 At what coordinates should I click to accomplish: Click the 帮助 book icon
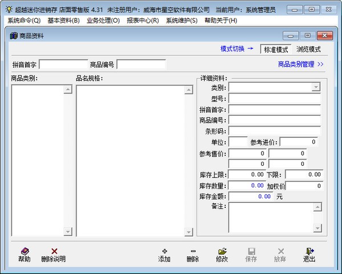click(x=25, y=251)
